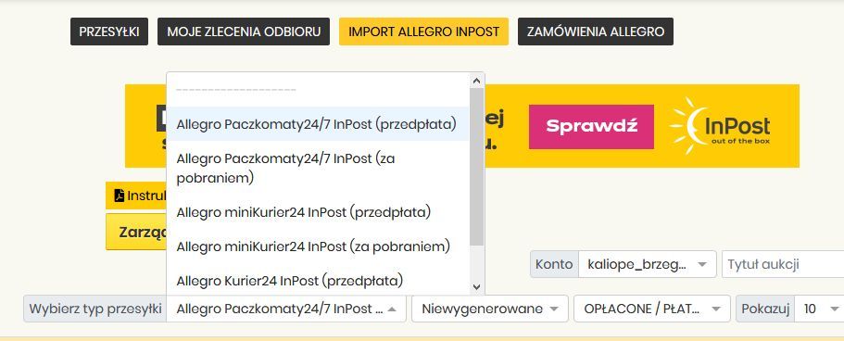844x341 pixels.
Task: Select Allegro miniKurier24 InPost (przedpłata) option
Action: tap(318, 212)
